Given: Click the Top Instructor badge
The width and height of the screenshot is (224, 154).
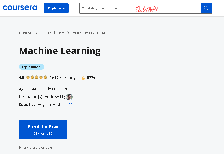Looking at the screenshot, I should (31, 67).
